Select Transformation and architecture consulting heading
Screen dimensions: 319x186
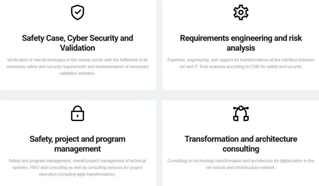[x=241, y=144]
